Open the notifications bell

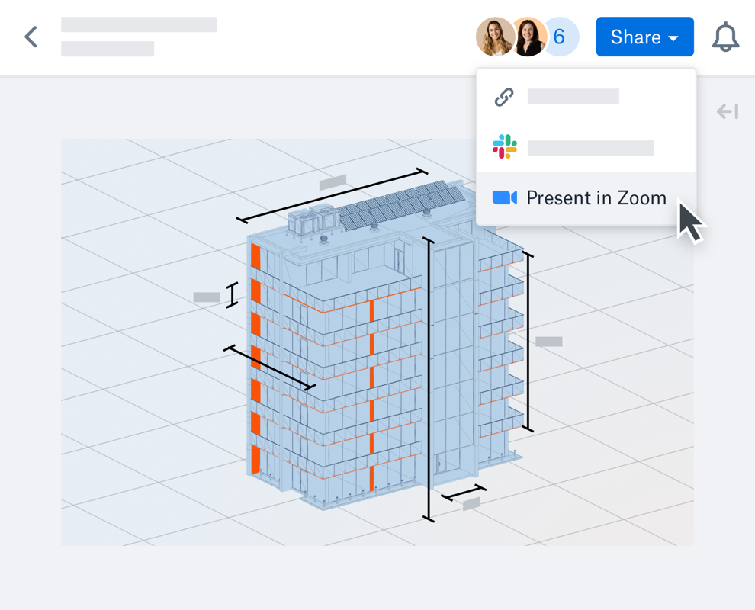(725, 37)
